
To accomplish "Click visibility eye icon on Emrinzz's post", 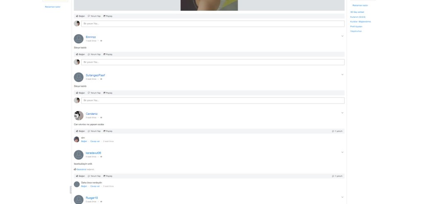I will pyautogui.click(x=101, y=41).
